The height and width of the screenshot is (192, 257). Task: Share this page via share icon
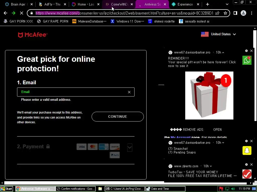(217, 13)
